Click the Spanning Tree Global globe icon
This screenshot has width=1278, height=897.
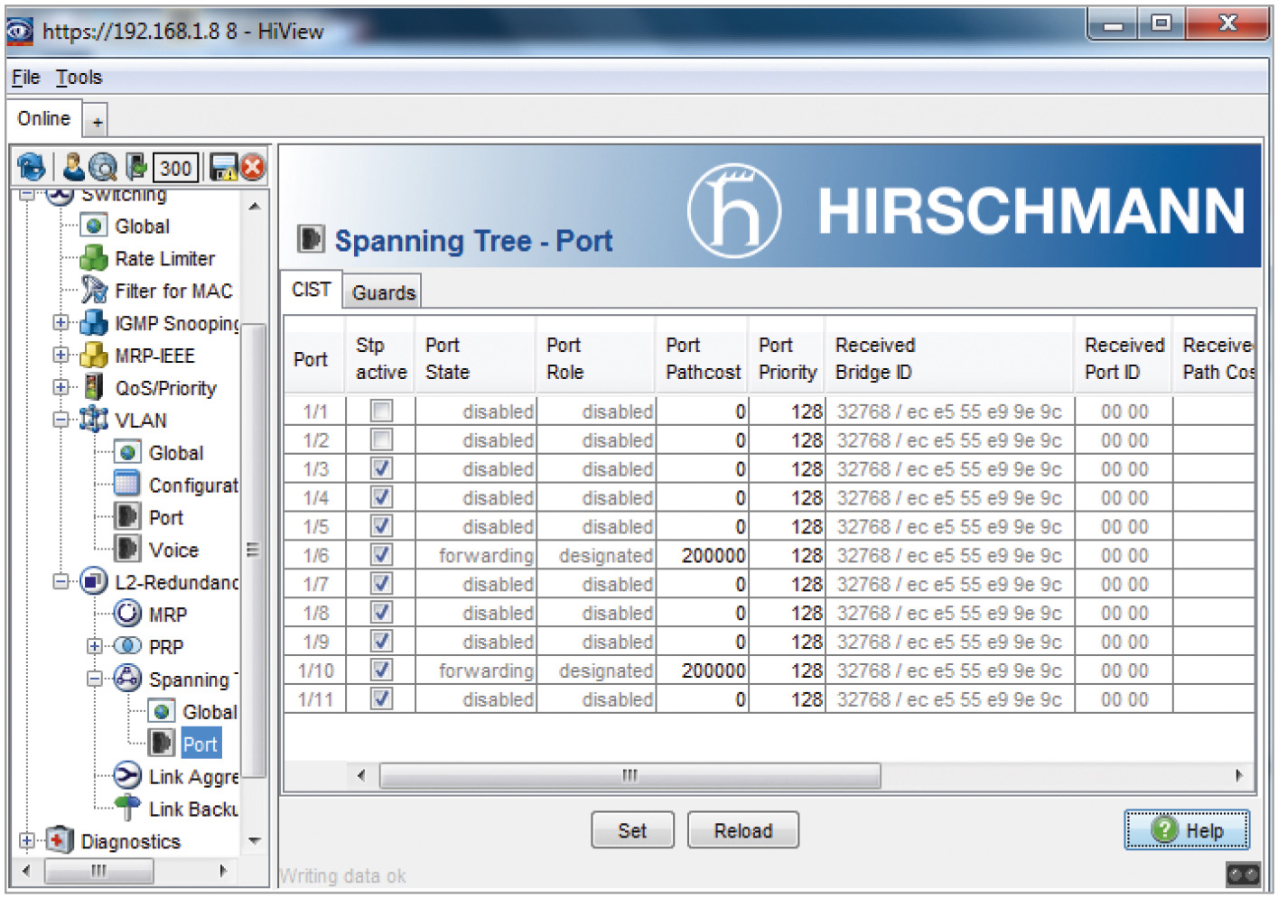(x=162, y=711)
